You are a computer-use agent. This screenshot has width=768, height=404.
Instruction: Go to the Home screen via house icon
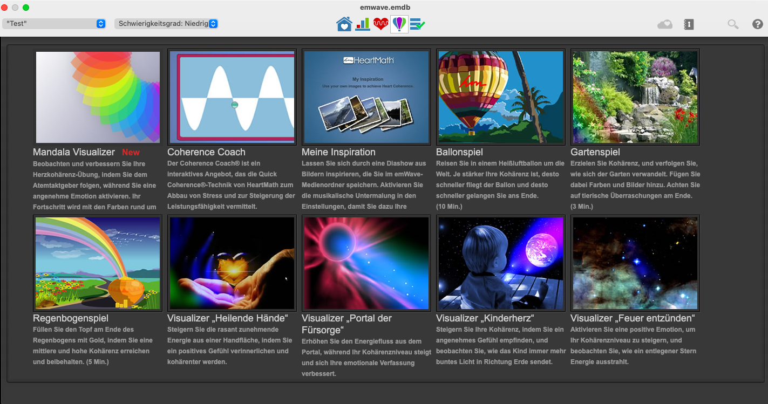(344, 24)
